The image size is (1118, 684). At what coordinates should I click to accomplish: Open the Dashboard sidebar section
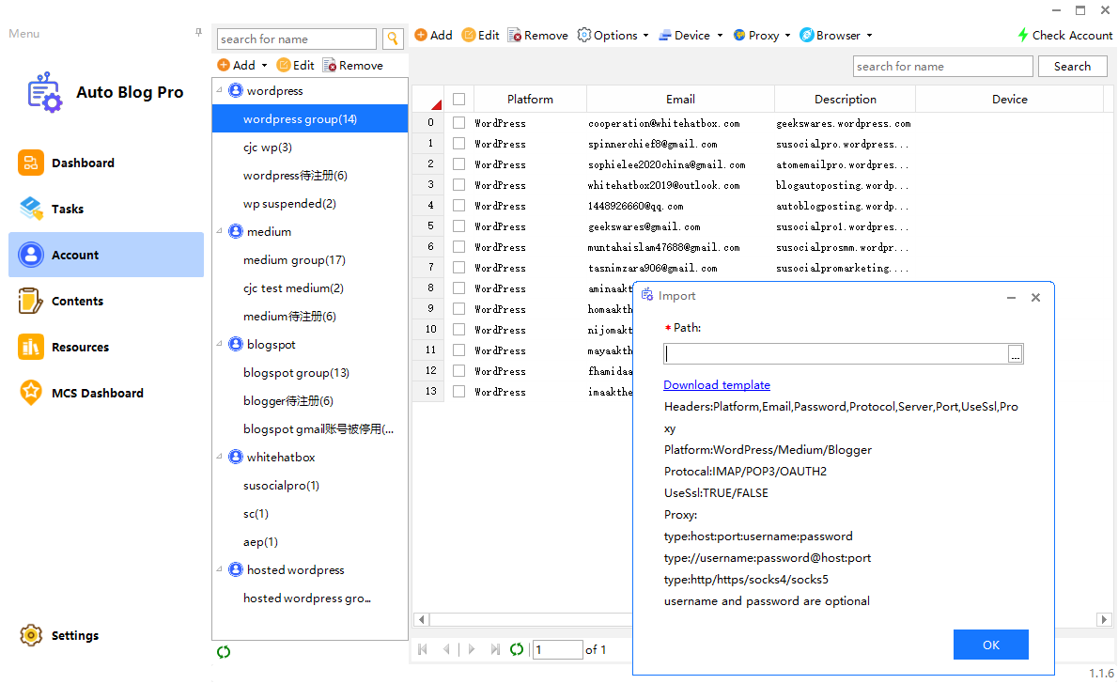105,163
